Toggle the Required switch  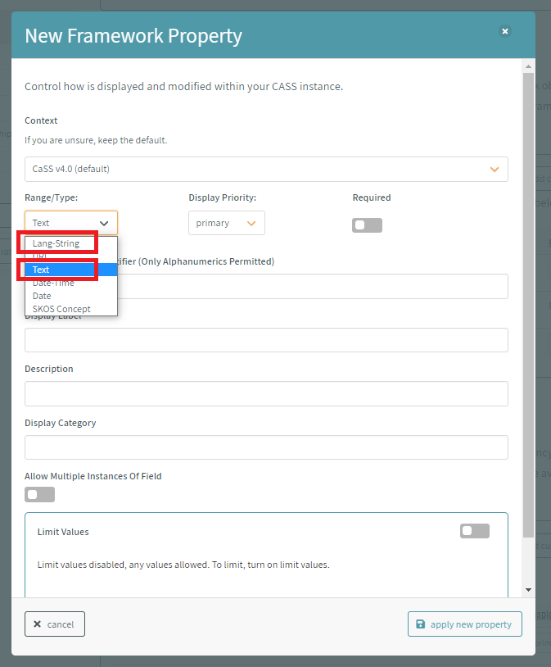tap(367, 225)
